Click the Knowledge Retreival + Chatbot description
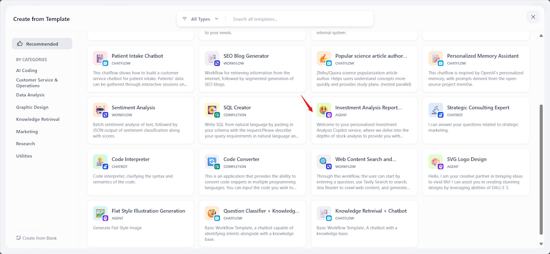The width and height of the screenshot is (550, 254). [357, 230]
